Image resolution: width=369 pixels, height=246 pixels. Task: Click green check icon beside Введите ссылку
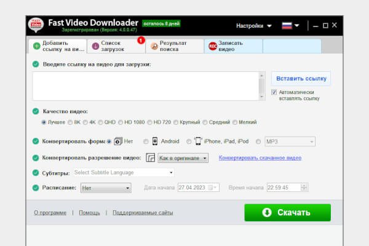point(36,64)
